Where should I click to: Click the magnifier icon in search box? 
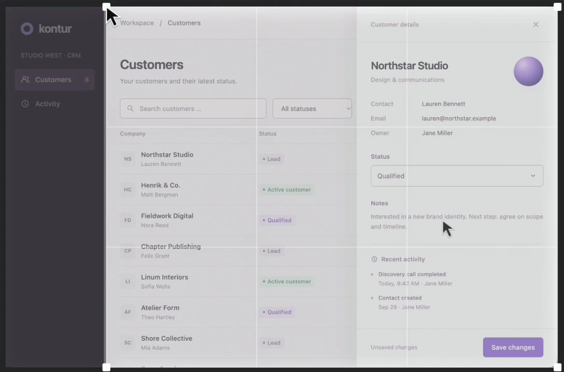coord(131,108)
